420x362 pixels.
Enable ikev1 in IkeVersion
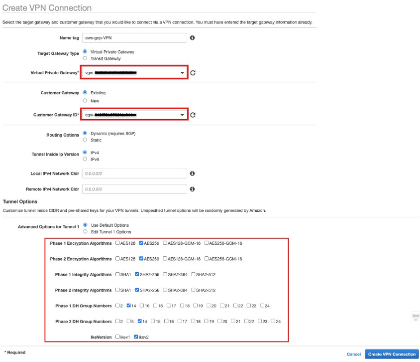[117, 337]
